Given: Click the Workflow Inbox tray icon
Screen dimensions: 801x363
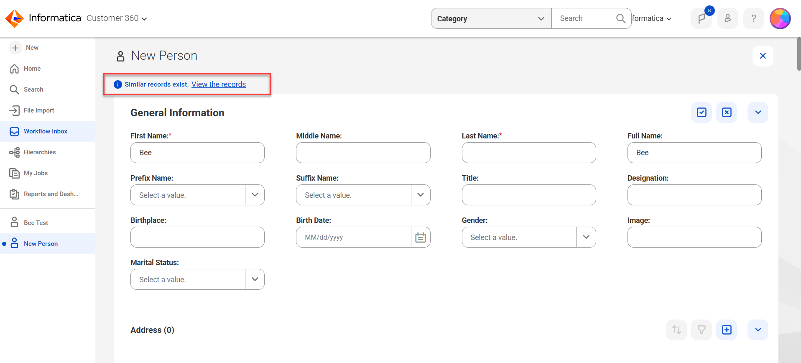Looking at the screenshot, I should (14, 131).
